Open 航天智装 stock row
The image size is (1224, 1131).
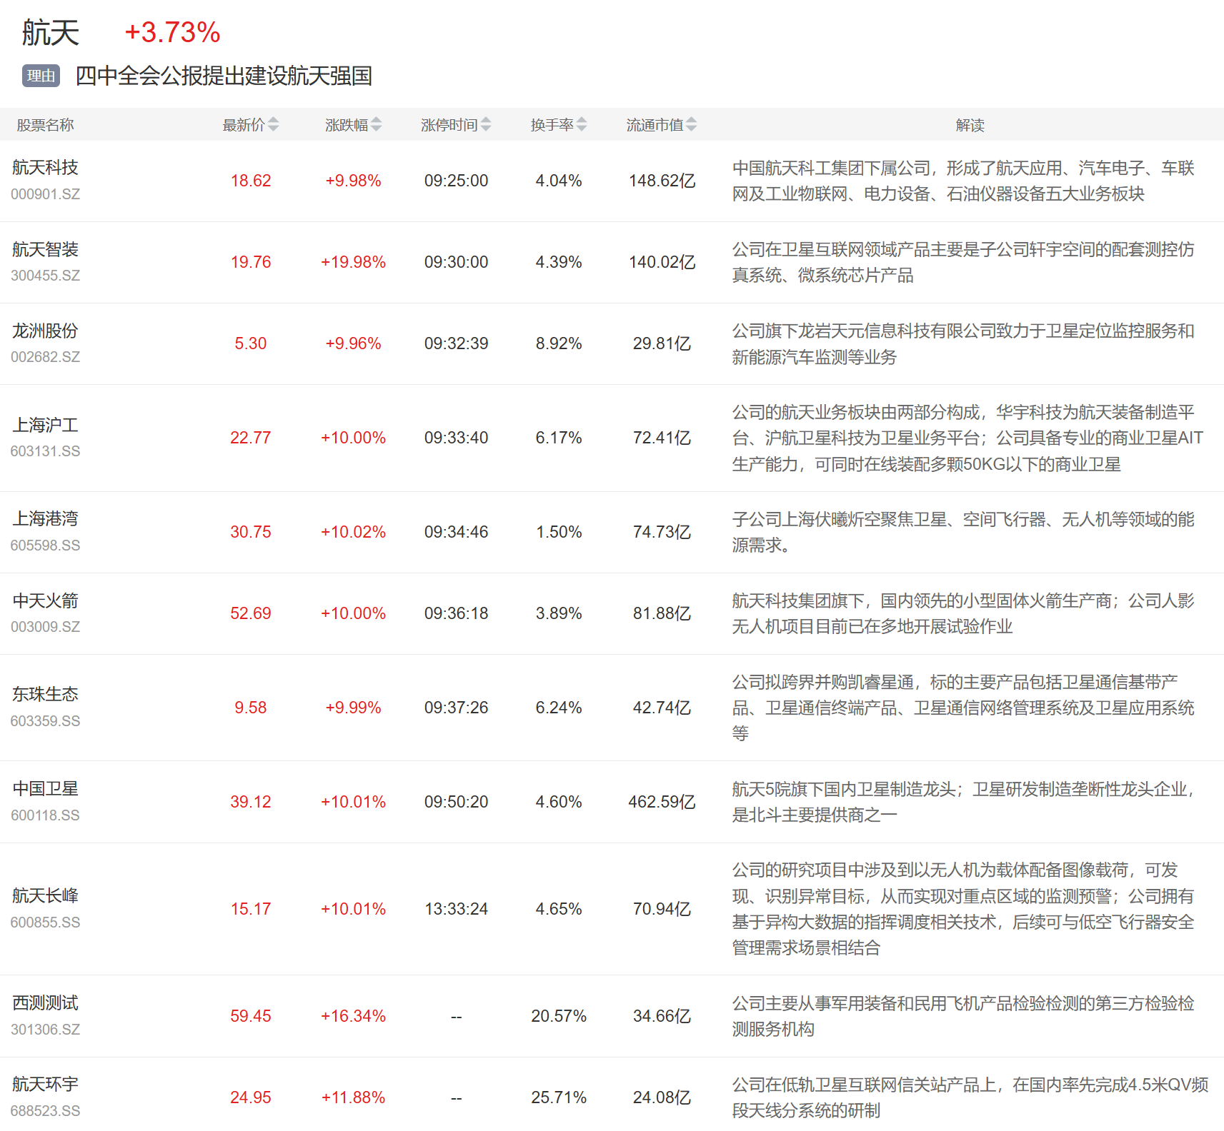(45, 249)
